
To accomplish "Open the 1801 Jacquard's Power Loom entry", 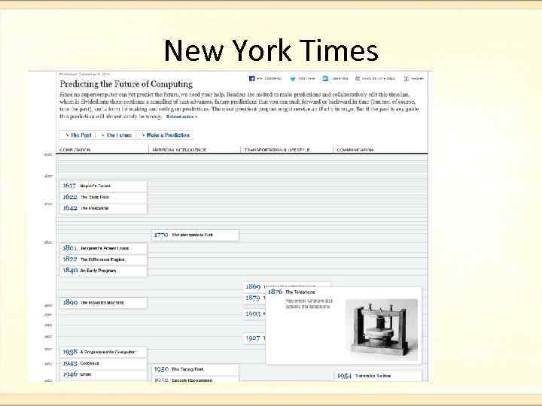I will click(103, 248).
